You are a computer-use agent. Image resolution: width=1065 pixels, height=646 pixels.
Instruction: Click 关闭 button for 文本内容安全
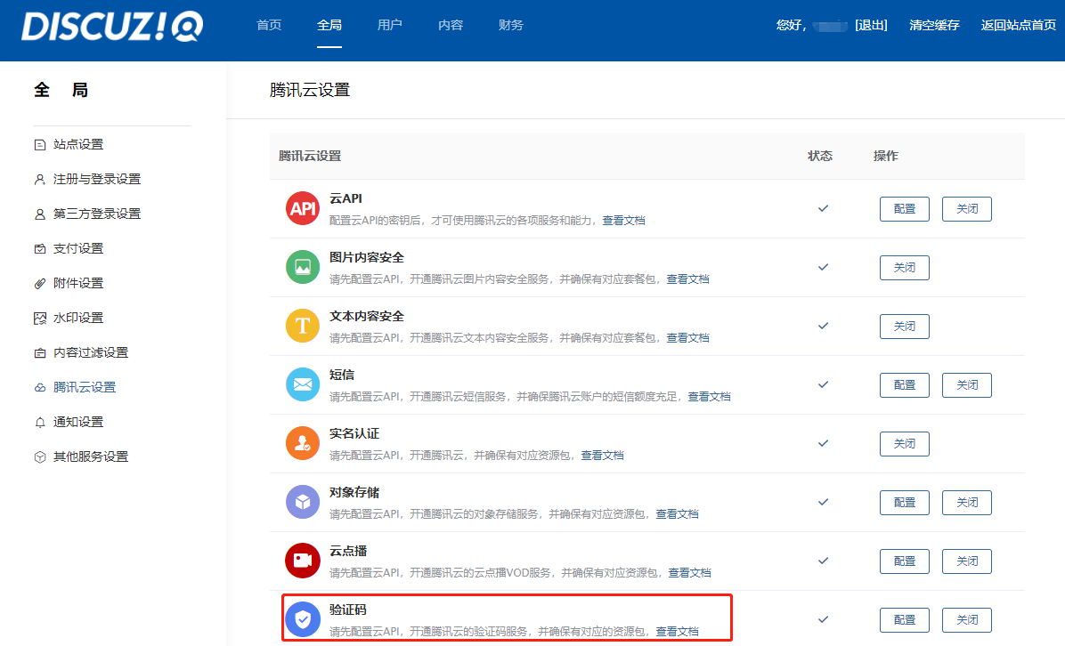[x=905, y=327]
